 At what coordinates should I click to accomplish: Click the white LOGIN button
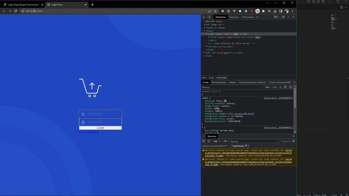coord(100,128)
